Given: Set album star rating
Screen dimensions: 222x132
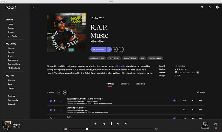Looking at the screenshot, I should coord(180,69).
